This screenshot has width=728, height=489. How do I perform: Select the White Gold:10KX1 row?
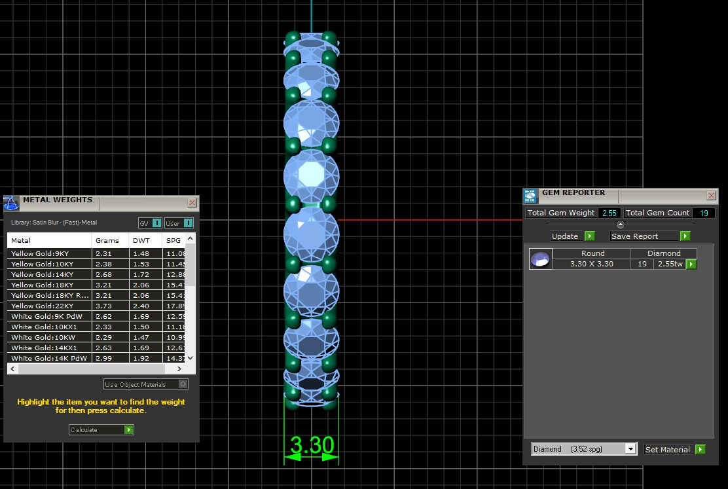pyautogui.click(x=97, y=327)
